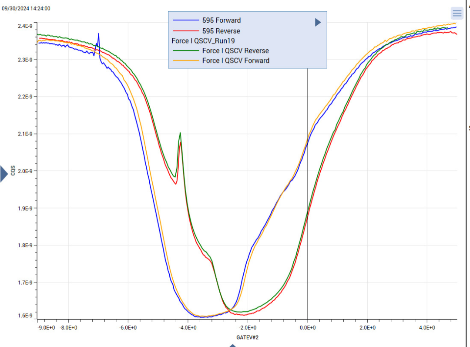Viewport: 470px width, 347px height.
Task: Click the -4.0E+0 x-axis tick label
Action: [x=188, y=327]
